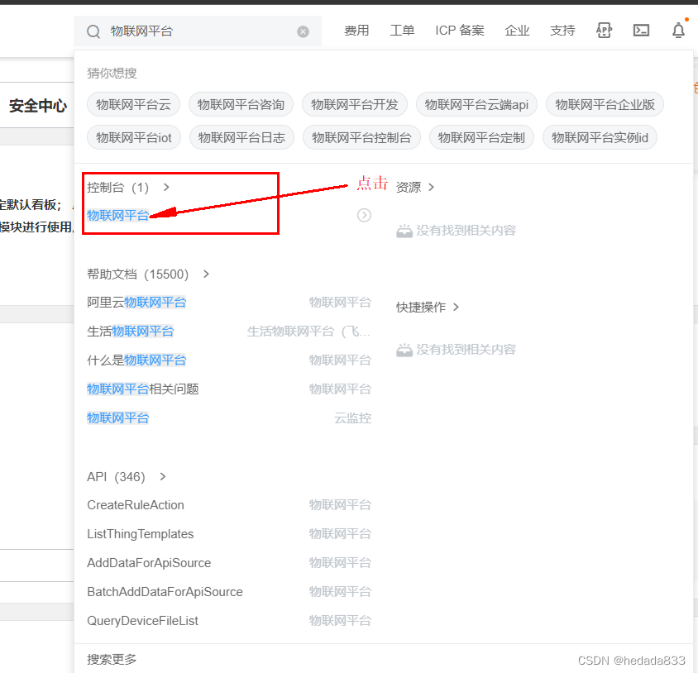Select suggestion 物联网平台云端api
Screen dimensions: 698x673
pyautogui.click(x=476, y=105)
